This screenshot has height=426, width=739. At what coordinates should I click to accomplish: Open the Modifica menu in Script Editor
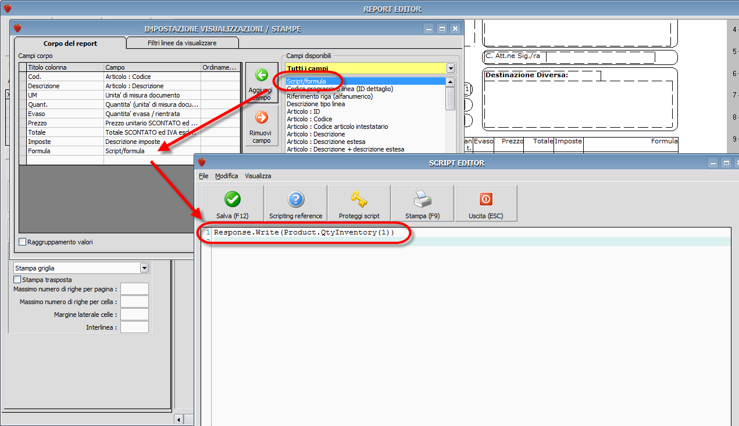coord(226,176)
